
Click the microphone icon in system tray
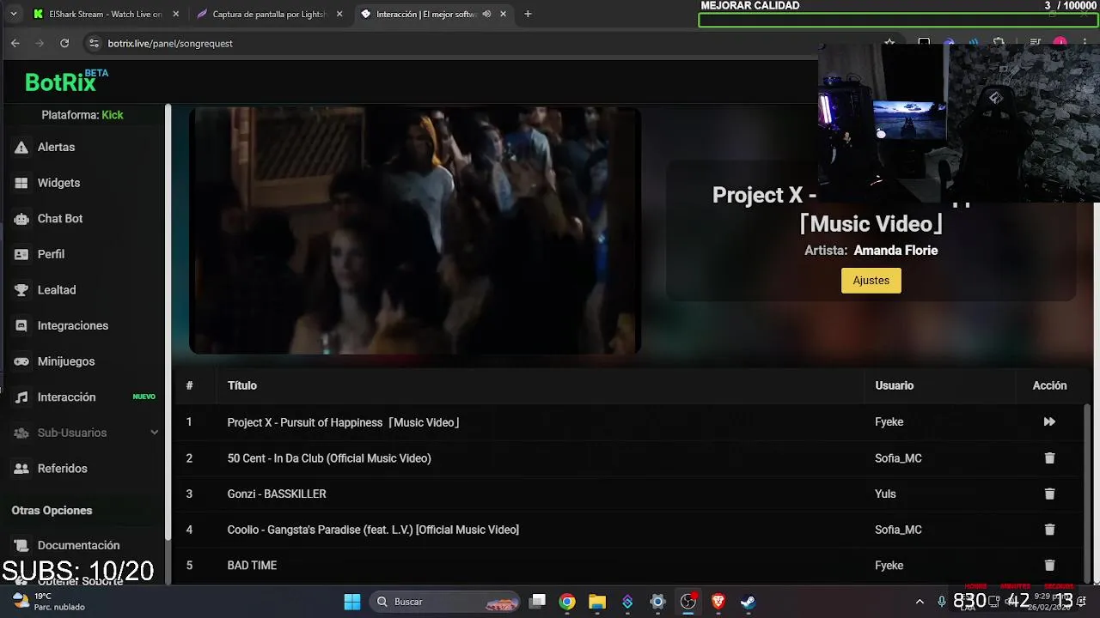click(942, 602)
